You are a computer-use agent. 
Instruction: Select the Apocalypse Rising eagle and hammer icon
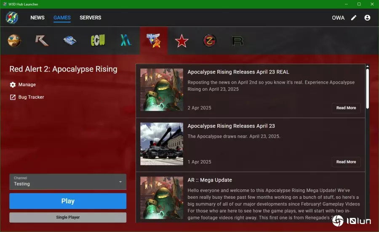point(154,40)
